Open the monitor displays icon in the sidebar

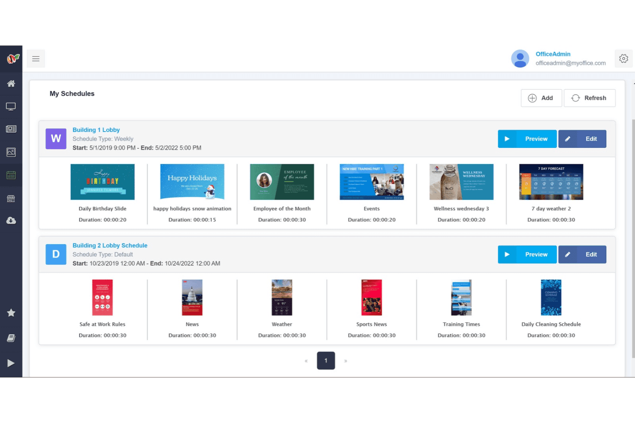point(11,106)
